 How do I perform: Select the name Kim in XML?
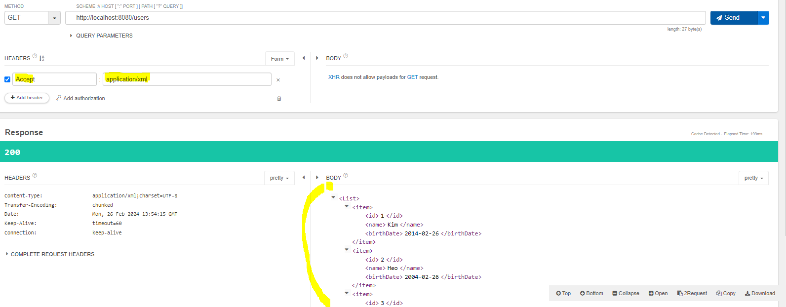393,225
